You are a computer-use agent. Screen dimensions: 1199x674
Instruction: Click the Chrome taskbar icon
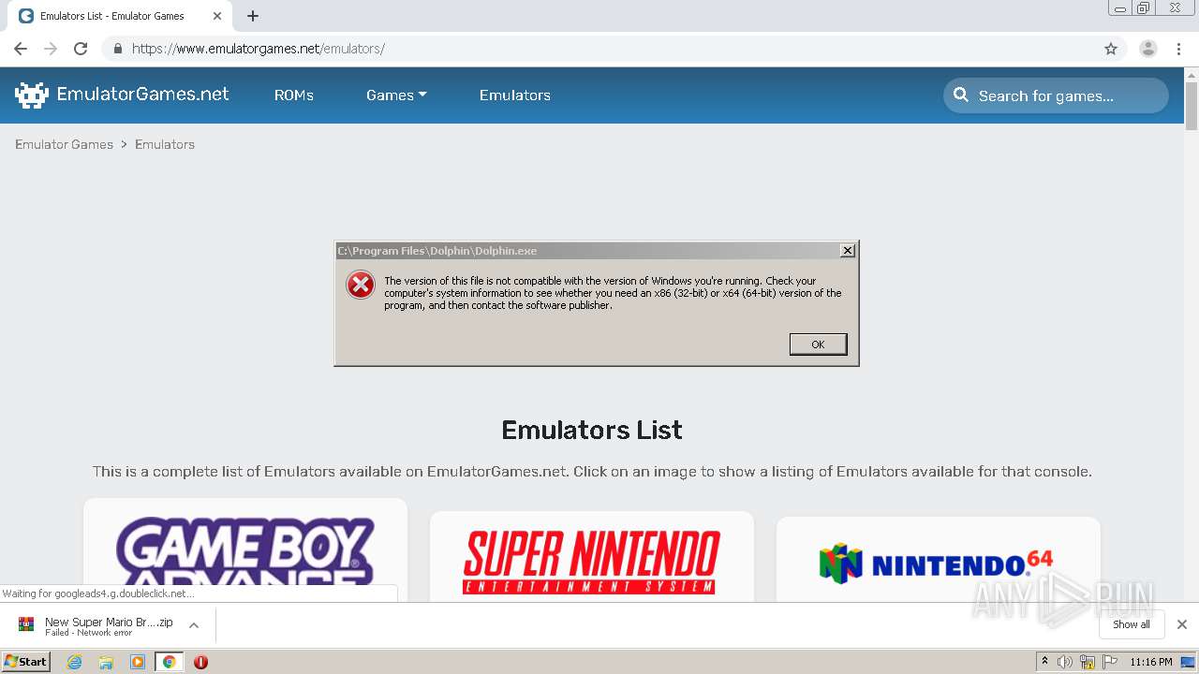[169, 662]
